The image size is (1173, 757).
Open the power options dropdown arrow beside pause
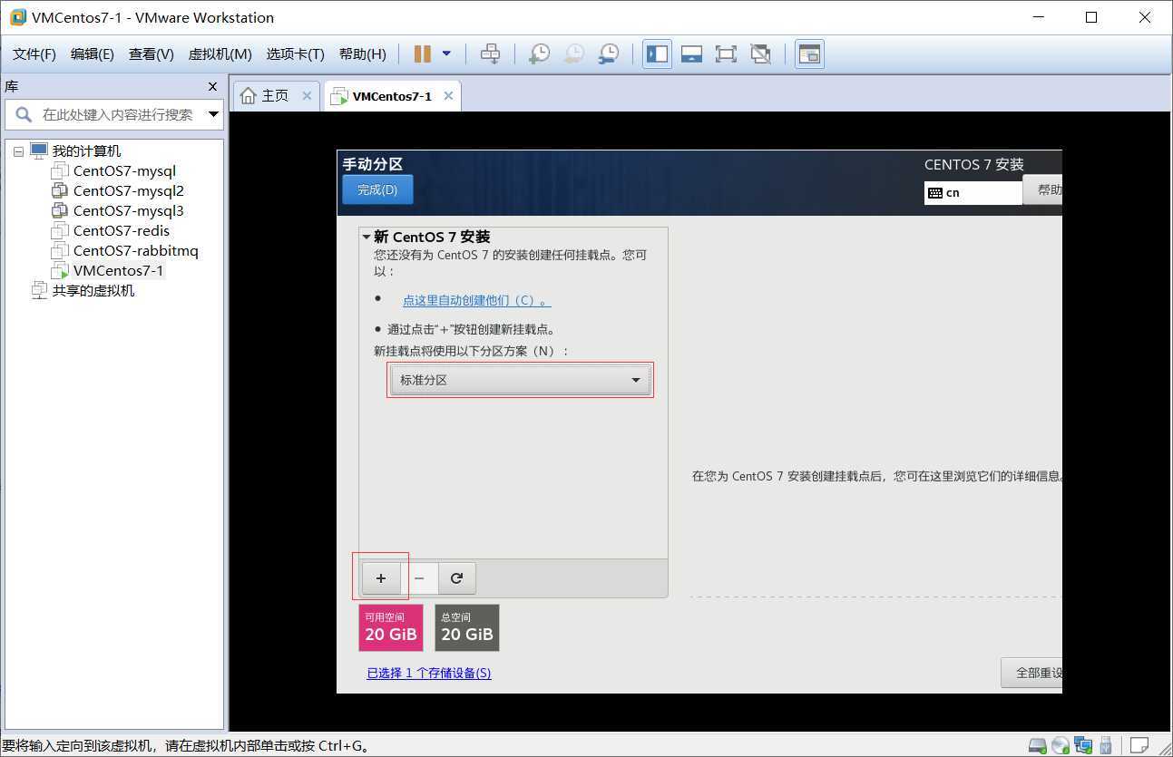pyautogui.click(x=446, y=54)
